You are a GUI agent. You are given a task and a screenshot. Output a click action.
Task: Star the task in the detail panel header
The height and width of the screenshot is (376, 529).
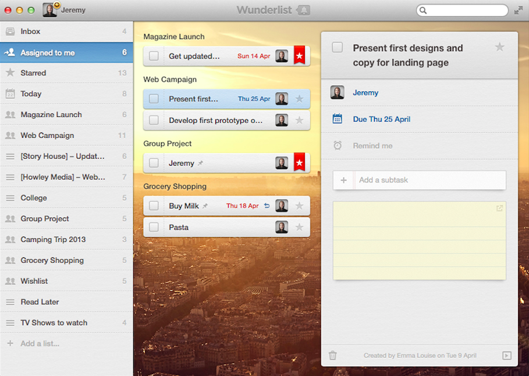click(x=500, y=47)
